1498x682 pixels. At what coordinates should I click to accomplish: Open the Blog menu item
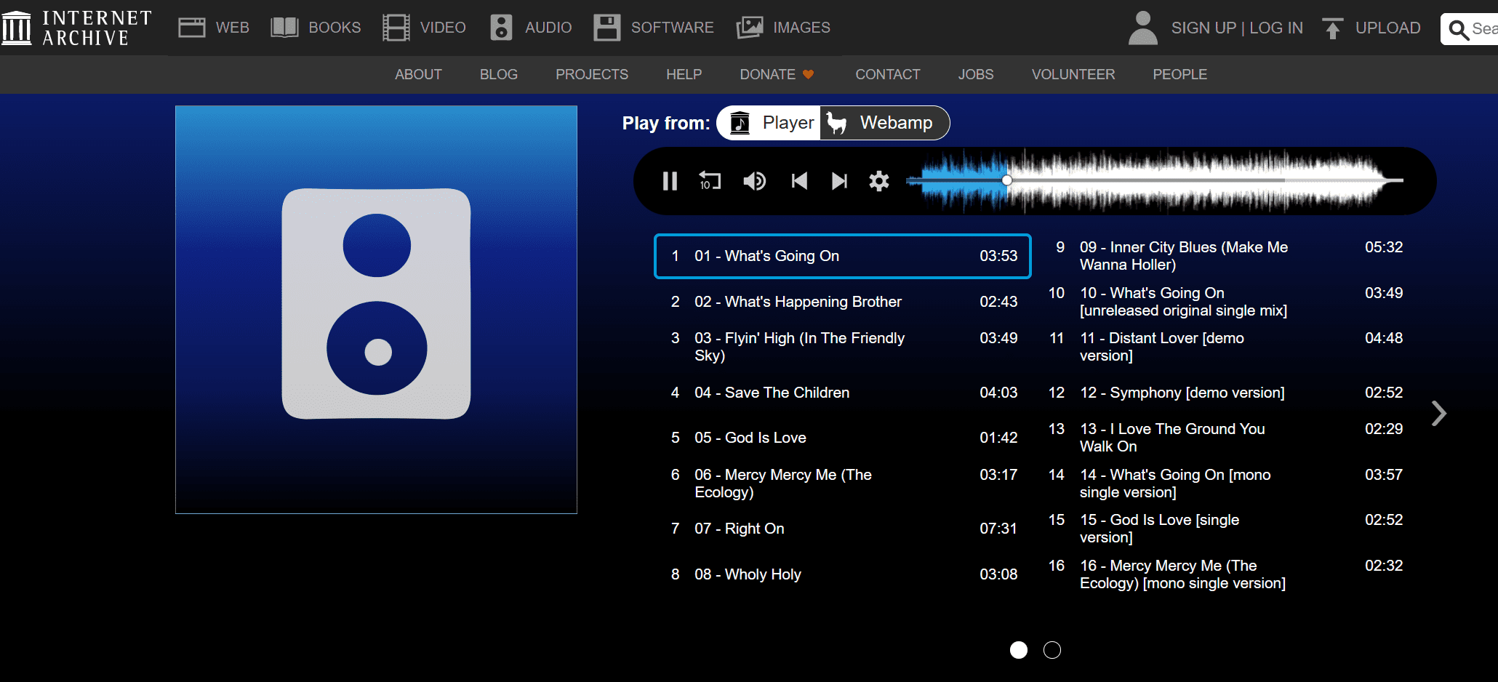(x=499, y=74)
